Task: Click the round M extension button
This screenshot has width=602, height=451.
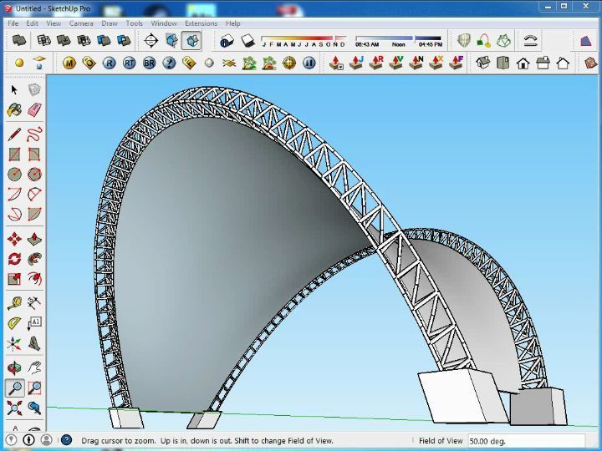Action: (x=69, y=63)
